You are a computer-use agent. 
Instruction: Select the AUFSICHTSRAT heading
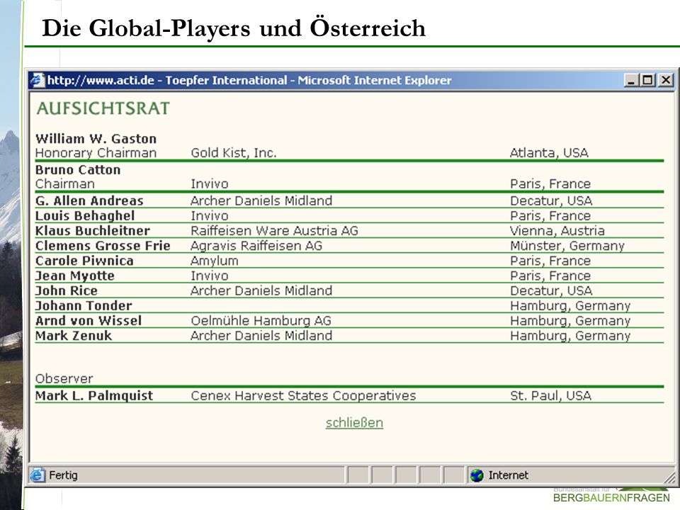tap(103, 108)
